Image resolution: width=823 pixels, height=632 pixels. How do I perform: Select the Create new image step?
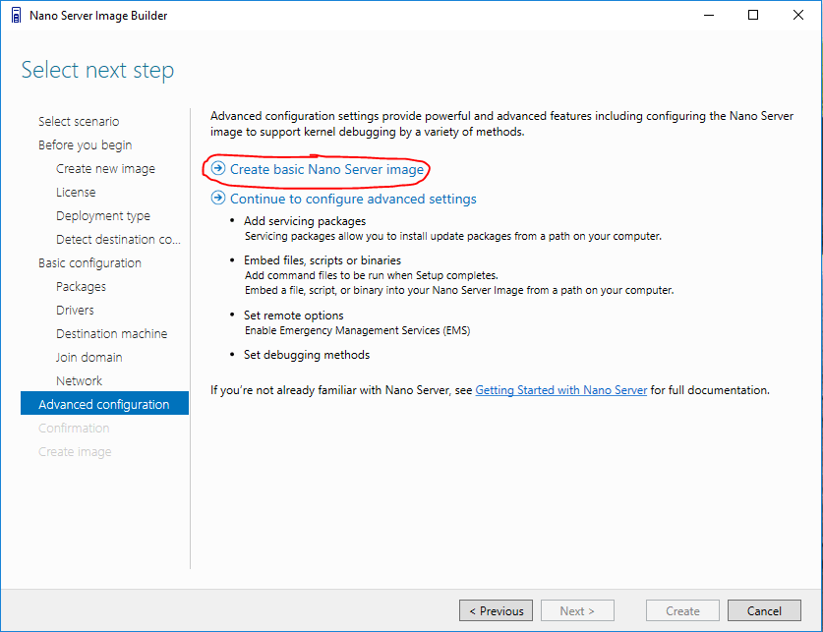click(x=105, y=169)
